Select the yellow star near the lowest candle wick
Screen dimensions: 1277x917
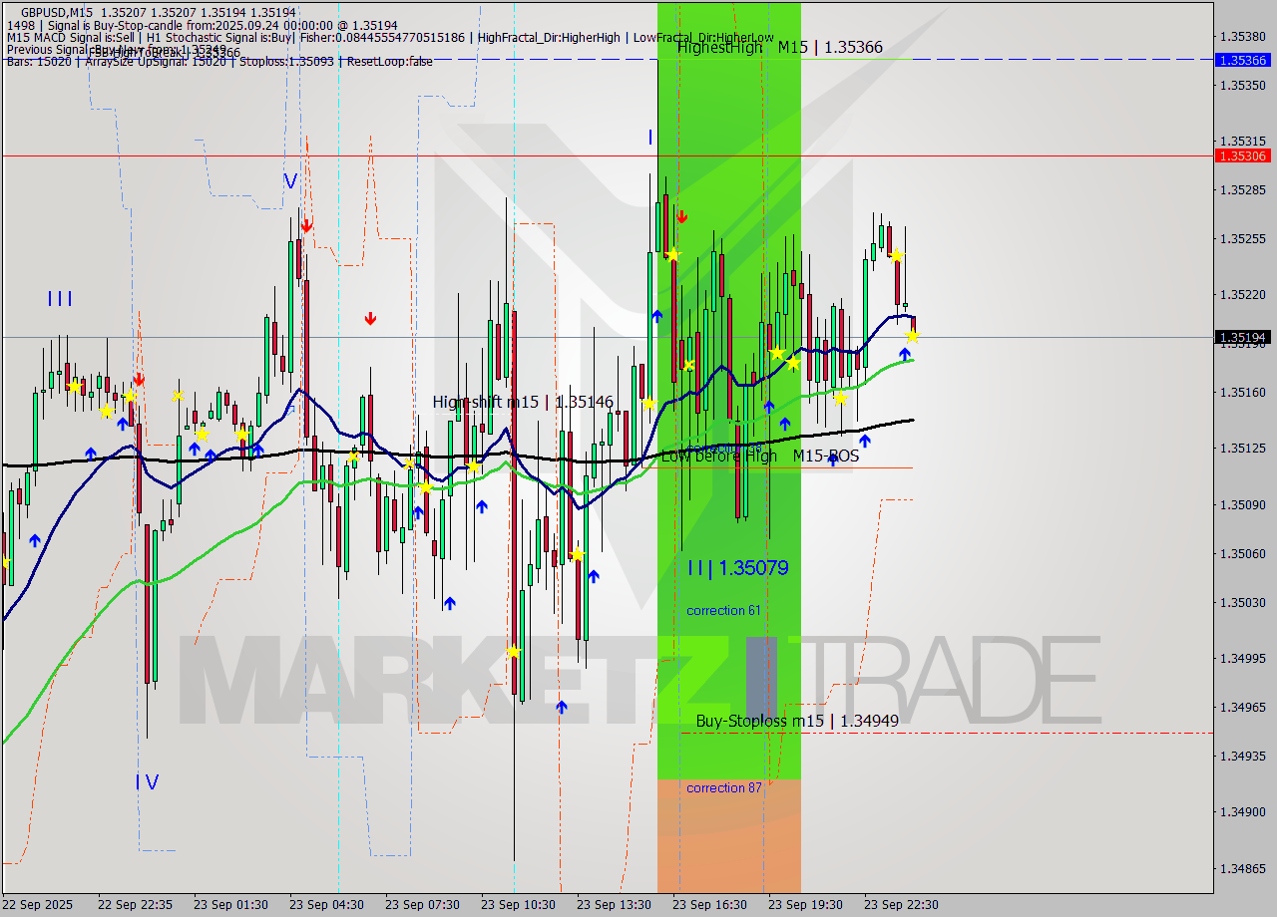[x=514, y=651]
